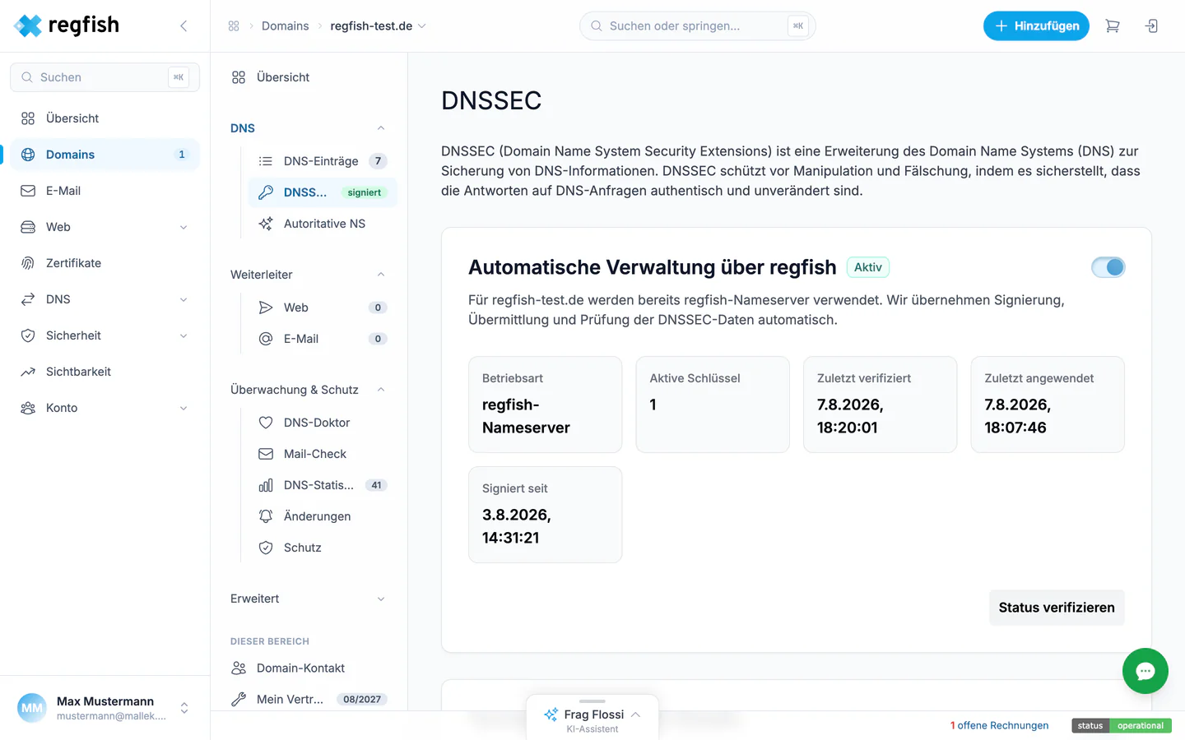The height and width of the screenshot is (740, 1185).
Task: Open the offene Rechnungen link
Action: (x=1000, y=725)
